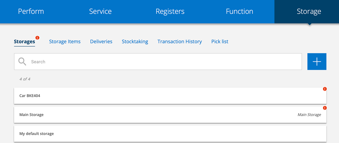Viewport: 339px width, 143px height.
Task: Open the Registers main menu
Action: (x=170, y=12)
